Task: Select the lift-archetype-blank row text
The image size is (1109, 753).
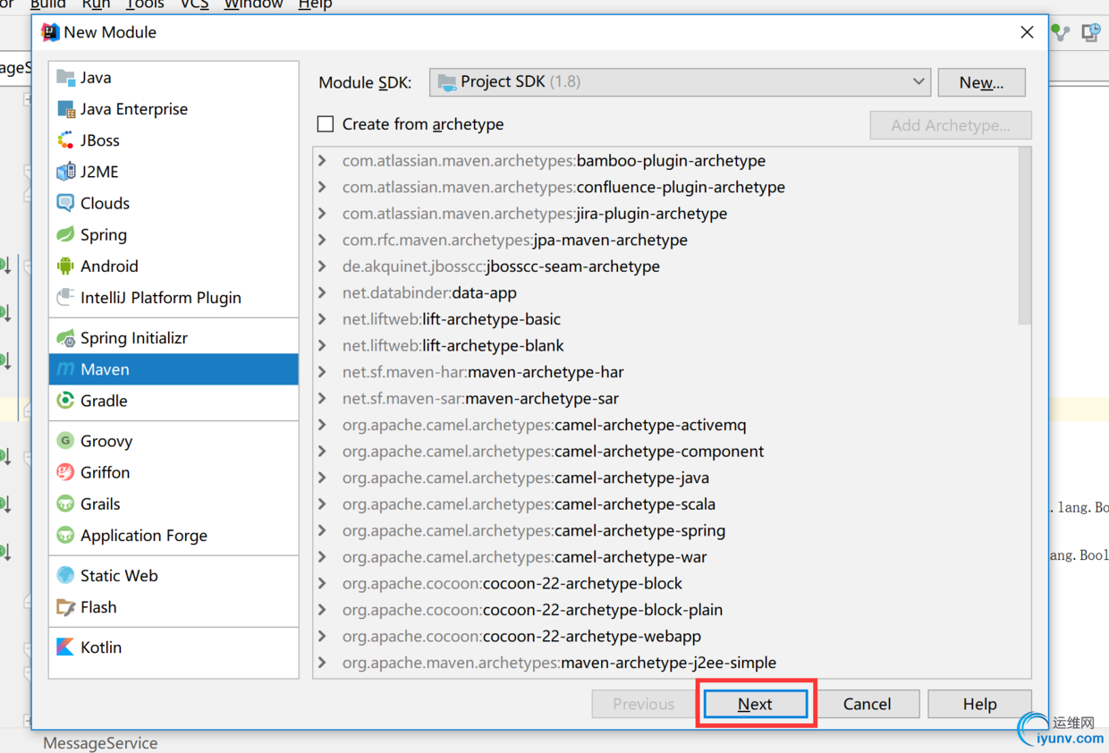Action: click(453, 345)
